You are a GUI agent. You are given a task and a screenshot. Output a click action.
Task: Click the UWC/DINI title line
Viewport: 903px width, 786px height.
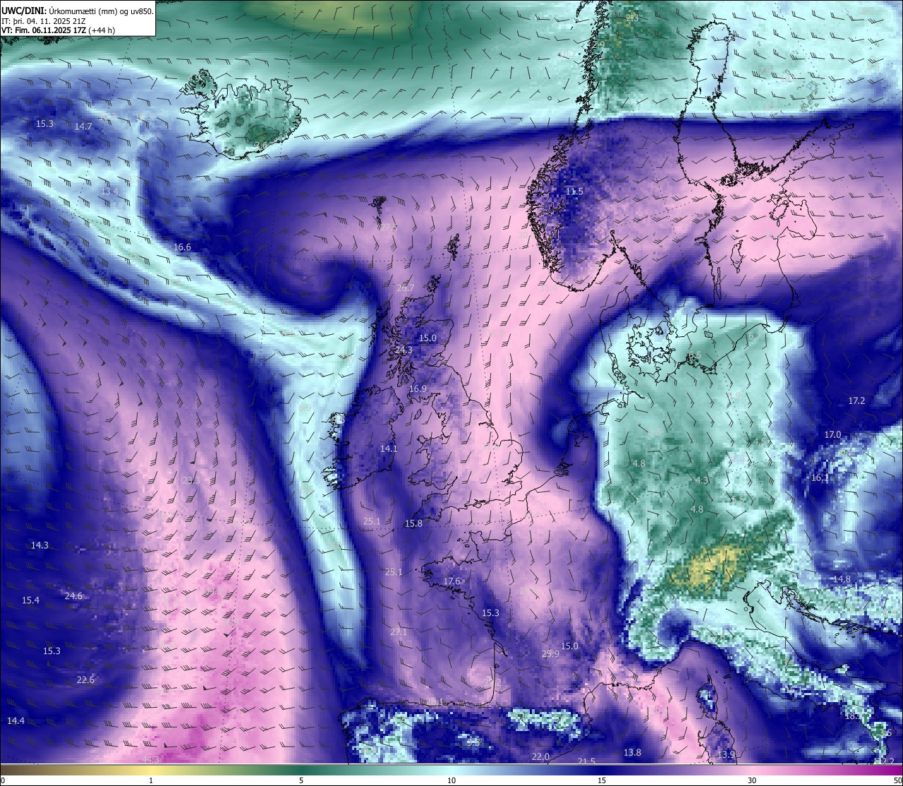[77, 11]
